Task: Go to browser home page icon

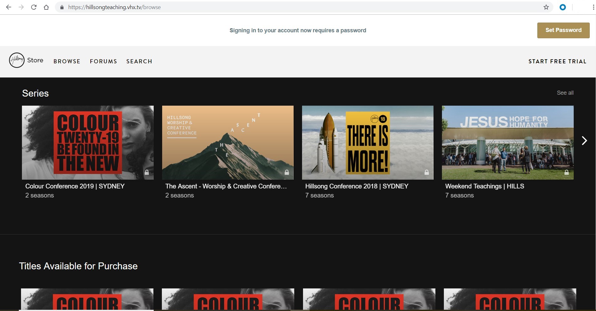Action: click(46, 7)
